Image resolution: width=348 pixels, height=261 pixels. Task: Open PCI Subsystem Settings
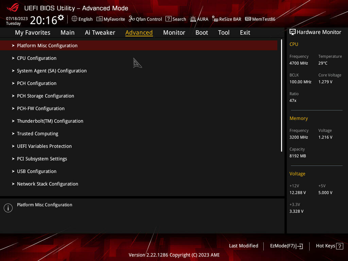(x=42, y=159)
